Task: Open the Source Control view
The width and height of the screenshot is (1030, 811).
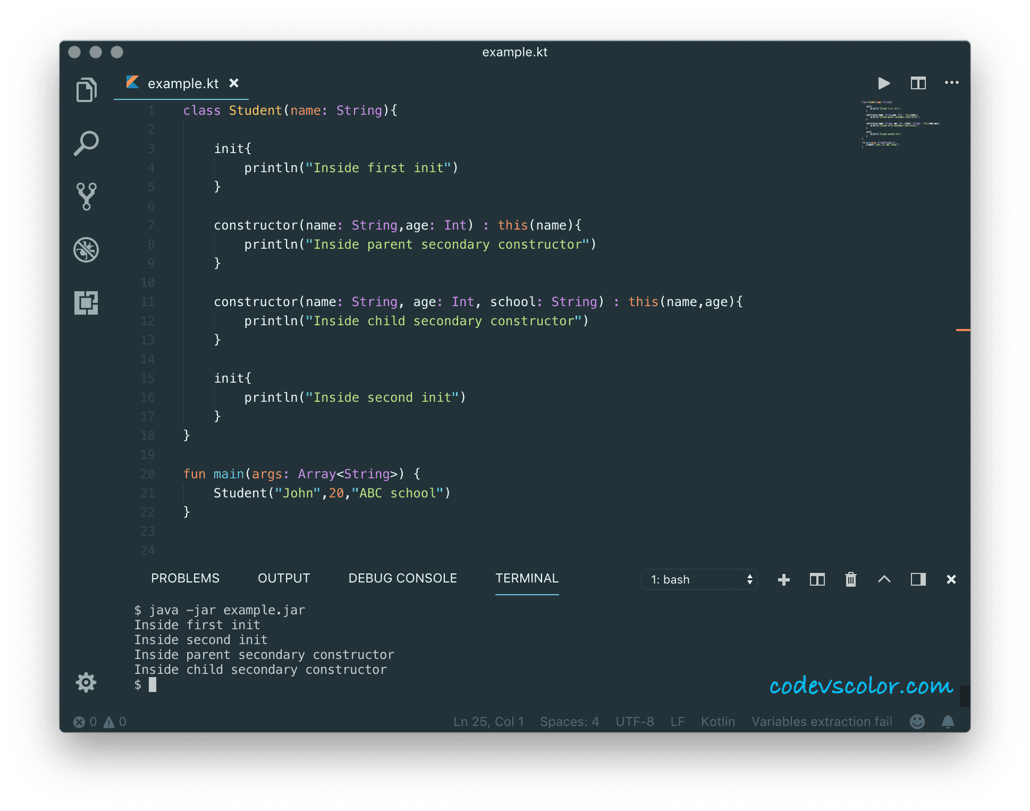Action: click(x=86, y=197)
